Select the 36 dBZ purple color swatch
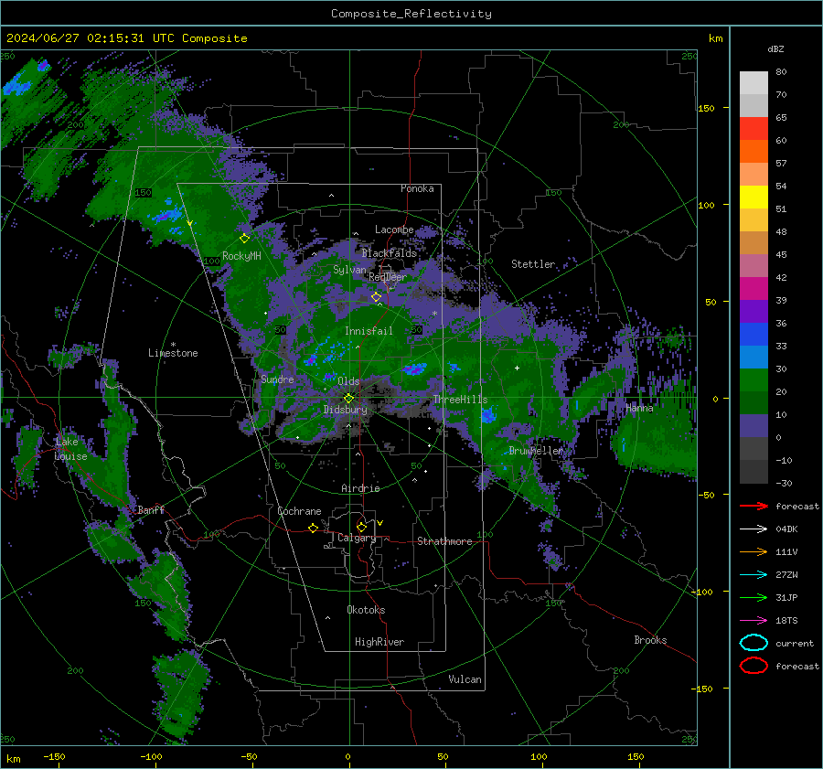 tap(754, 311)
